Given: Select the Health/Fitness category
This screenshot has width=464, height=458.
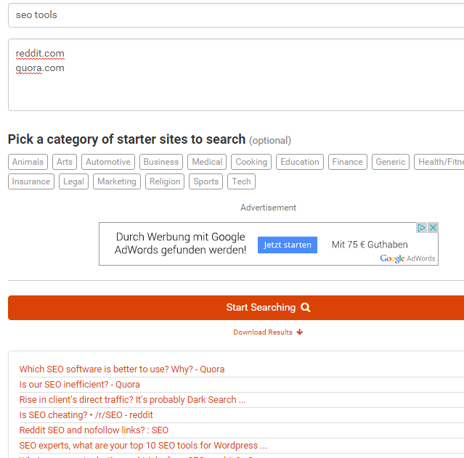Looking at the screenshot, I should (439, 162).
